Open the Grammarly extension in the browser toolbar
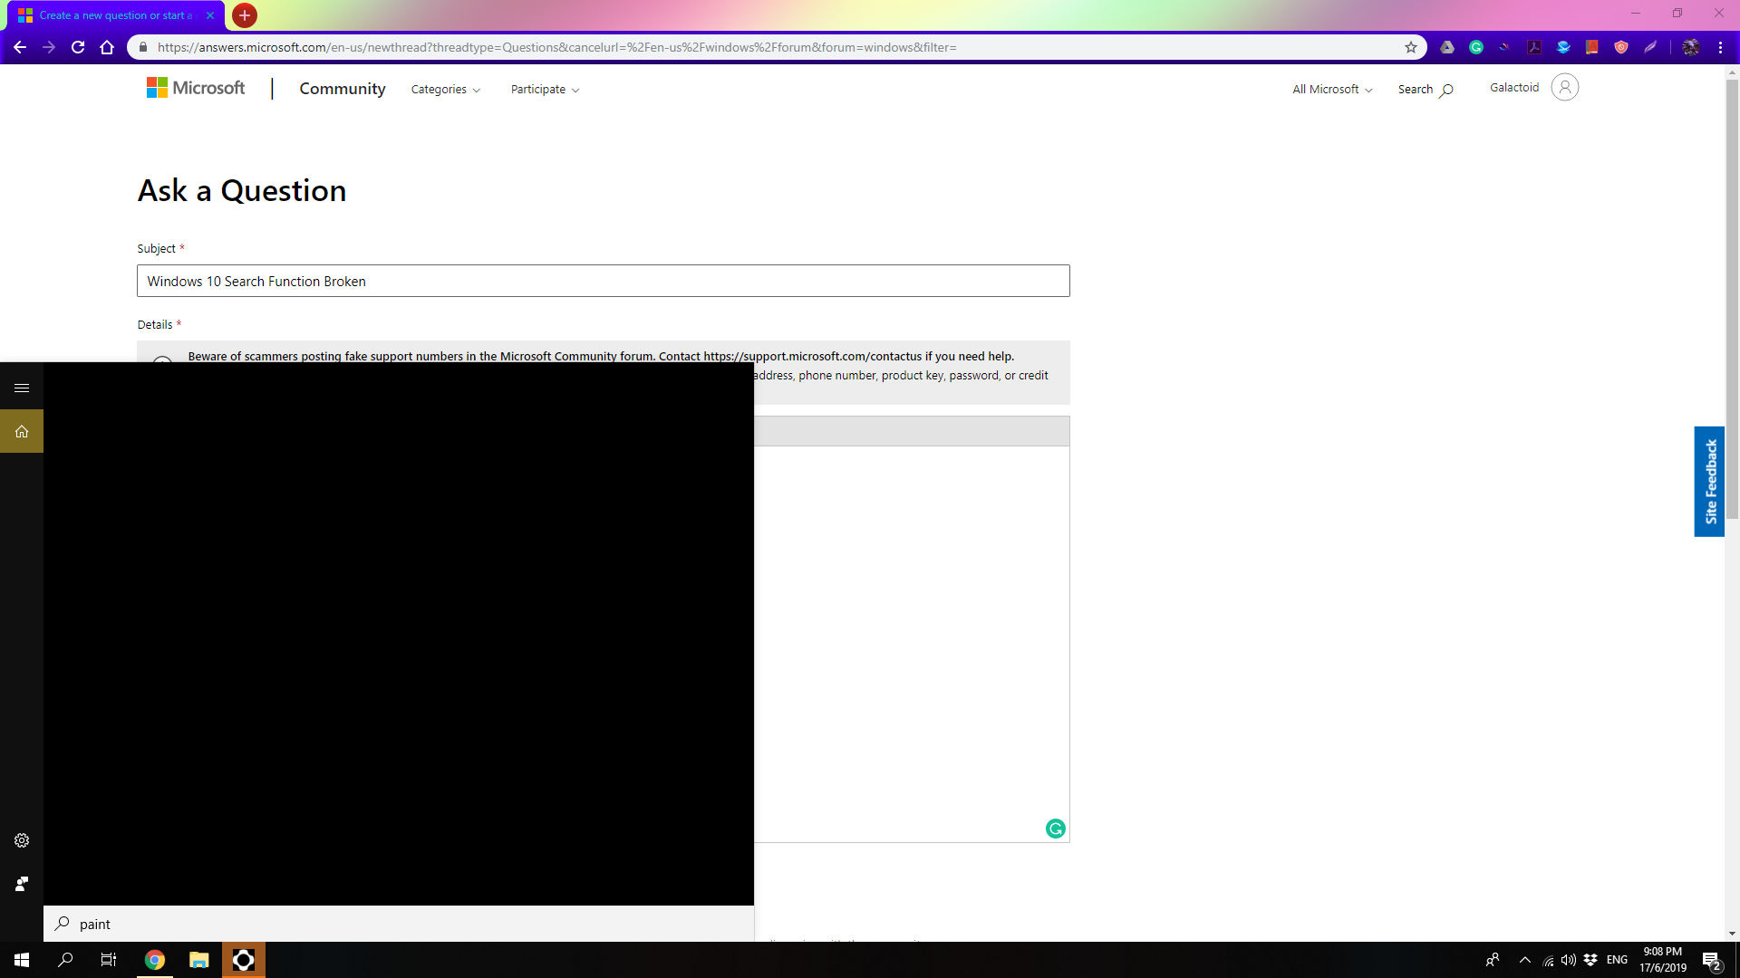 [1476, 47]
